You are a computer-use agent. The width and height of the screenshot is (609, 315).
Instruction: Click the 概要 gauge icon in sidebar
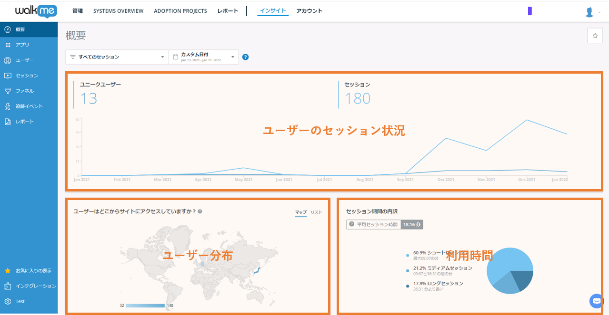pos(8,29)
